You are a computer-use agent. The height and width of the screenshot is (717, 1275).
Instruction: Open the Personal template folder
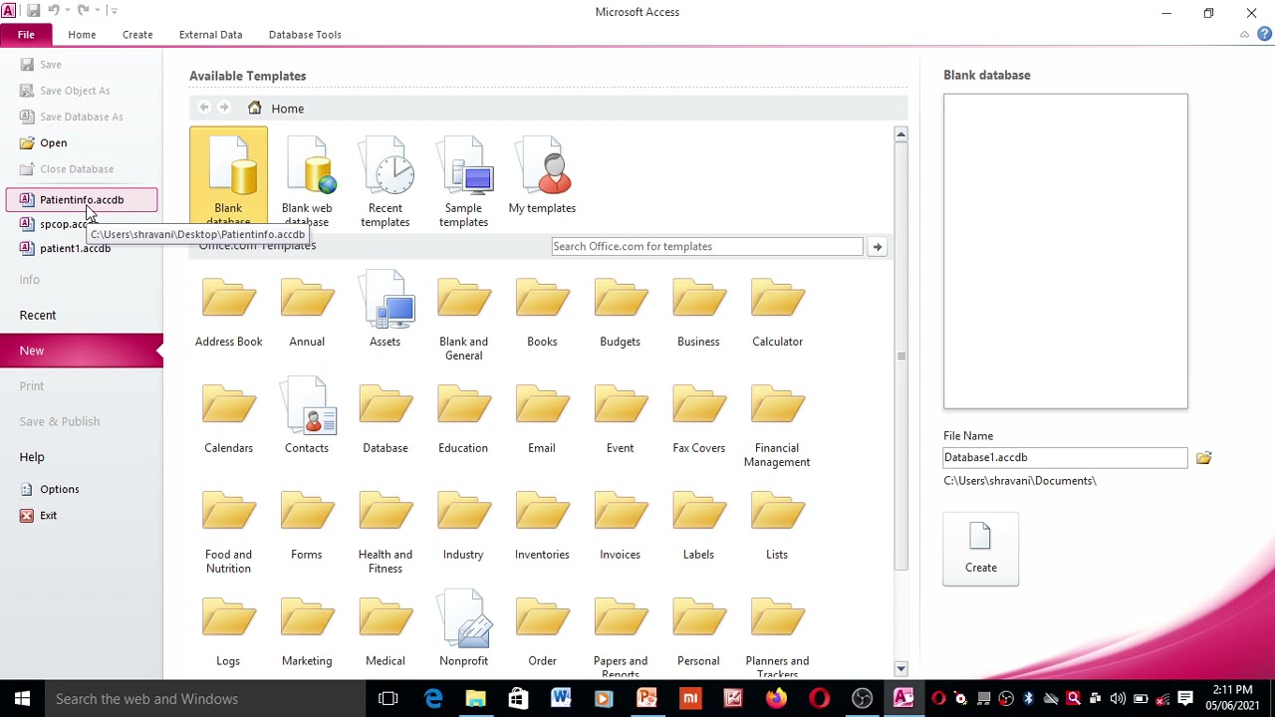pos(698,631)
